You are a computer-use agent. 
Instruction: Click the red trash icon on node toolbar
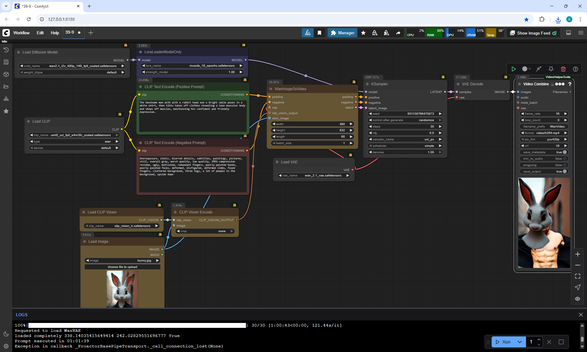563,69
